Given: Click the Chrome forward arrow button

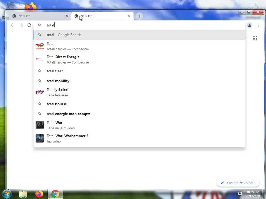Looking at the screenshot, I should point(21,25).
